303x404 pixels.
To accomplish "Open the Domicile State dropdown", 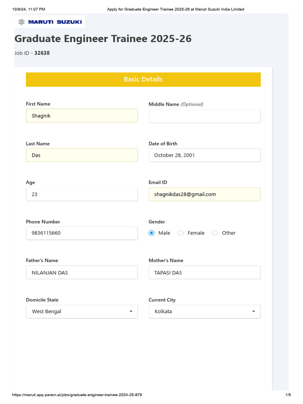I will coord(82,312).
